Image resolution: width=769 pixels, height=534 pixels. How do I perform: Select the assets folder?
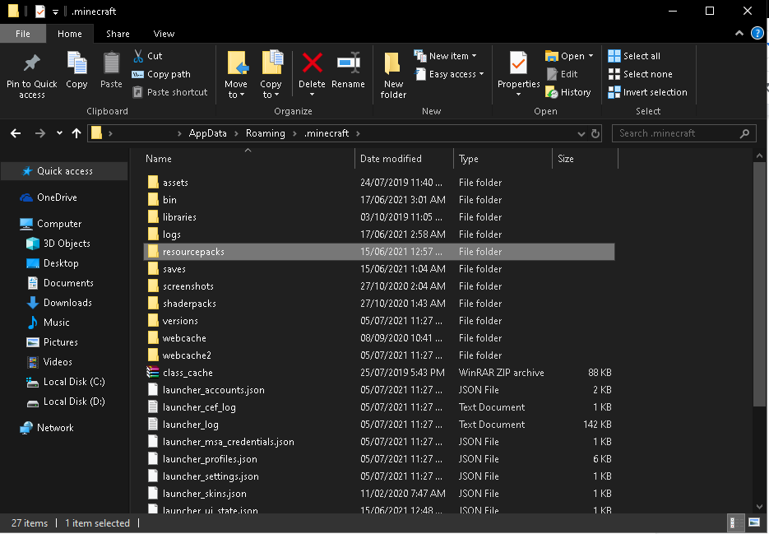pos(378,183)
